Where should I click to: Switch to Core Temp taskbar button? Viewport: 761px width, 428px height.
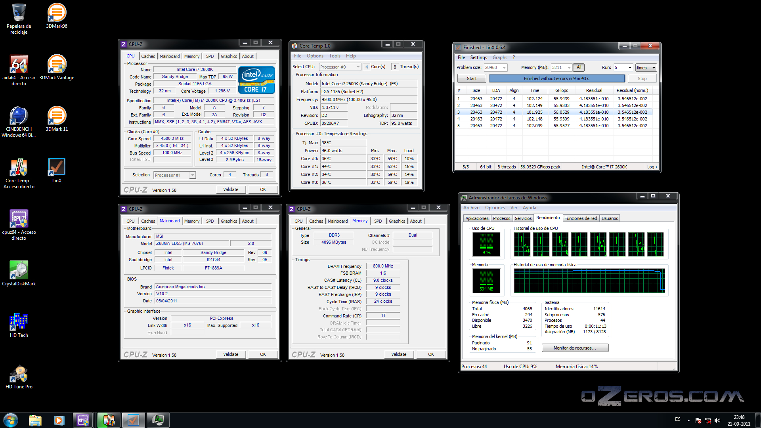coord(109,420)
